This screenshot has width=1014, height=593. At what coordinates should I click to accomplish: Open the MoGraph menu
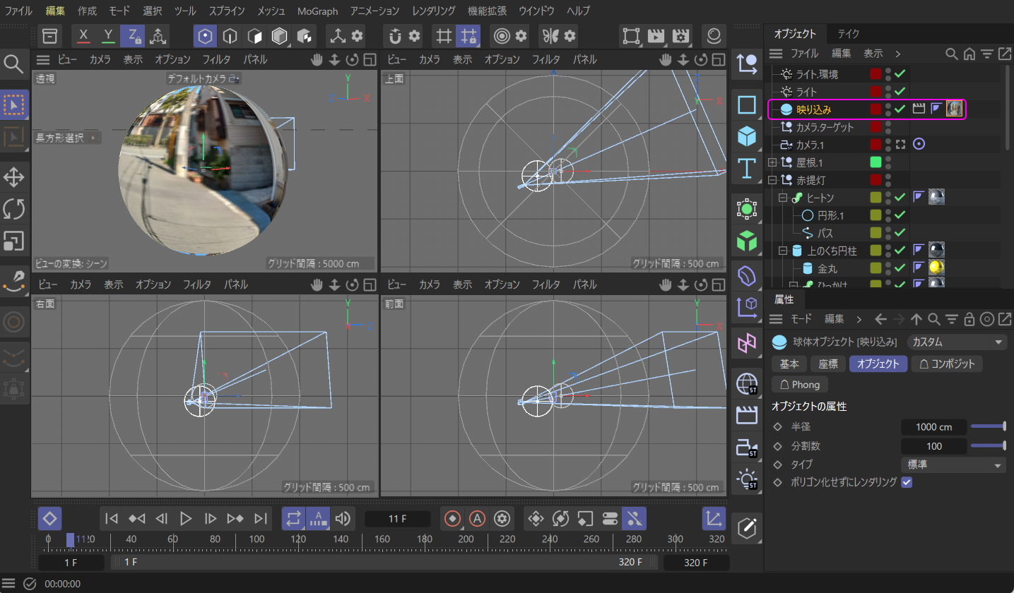317,11
